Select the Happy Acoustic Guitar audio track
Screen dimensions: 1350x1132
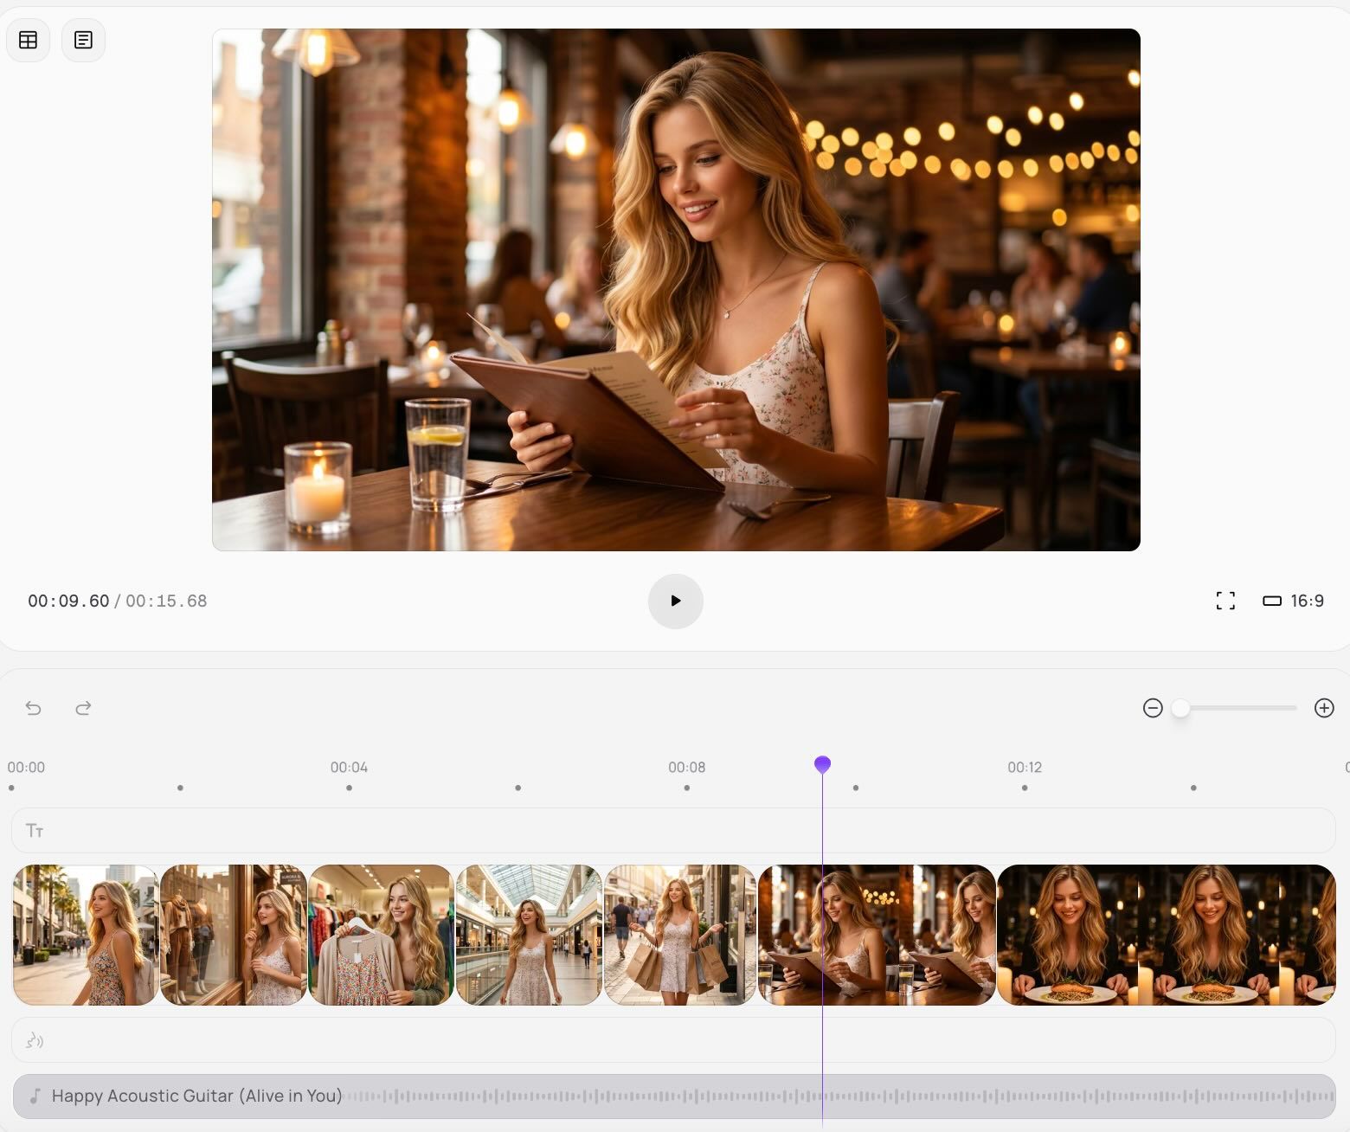tap(673, 1097)
